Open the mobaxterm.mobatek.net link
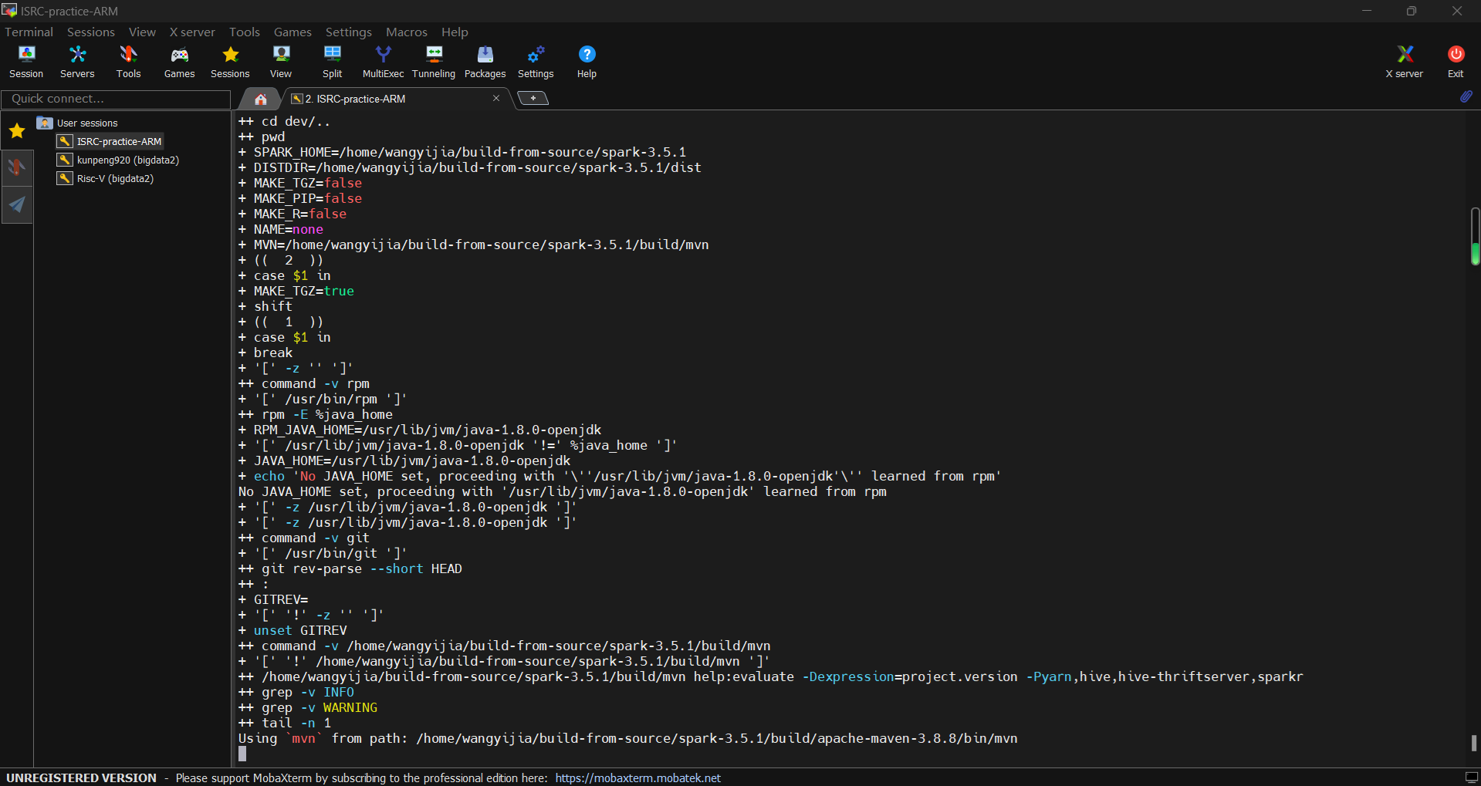Viewport: 1481px width, 786px height. click(x=637, y=778)
